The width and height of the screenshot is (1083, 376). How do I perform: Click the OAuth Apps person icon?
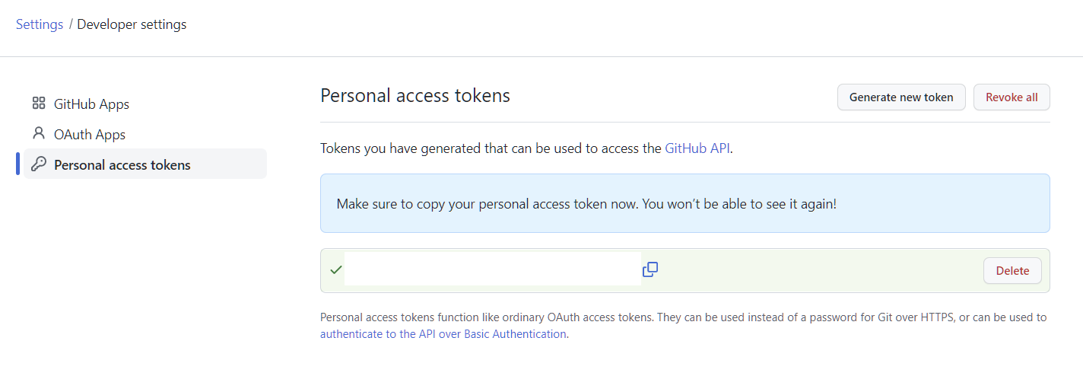[39, 133]
